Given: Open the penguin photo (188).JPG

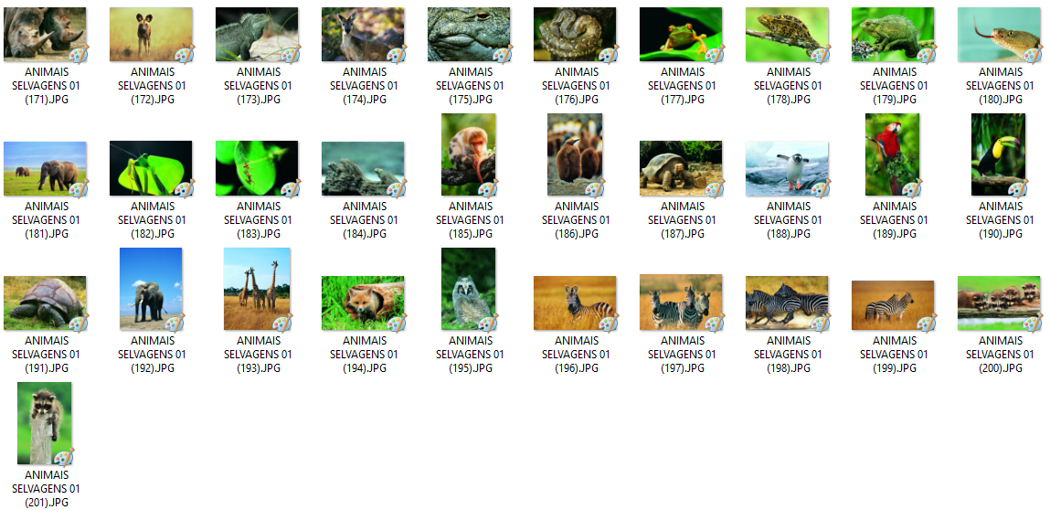Looking at the screenshot, I should pyautogui.click(x=787, y=169).
